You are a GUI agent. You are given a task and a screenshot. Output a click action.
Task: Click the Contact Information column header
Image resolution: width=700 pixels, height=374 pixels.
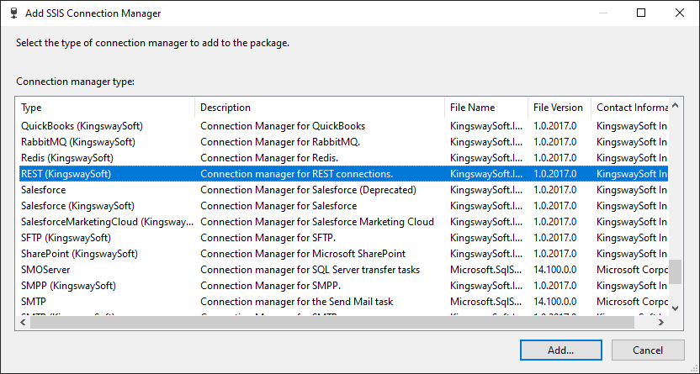coord(630,108)
